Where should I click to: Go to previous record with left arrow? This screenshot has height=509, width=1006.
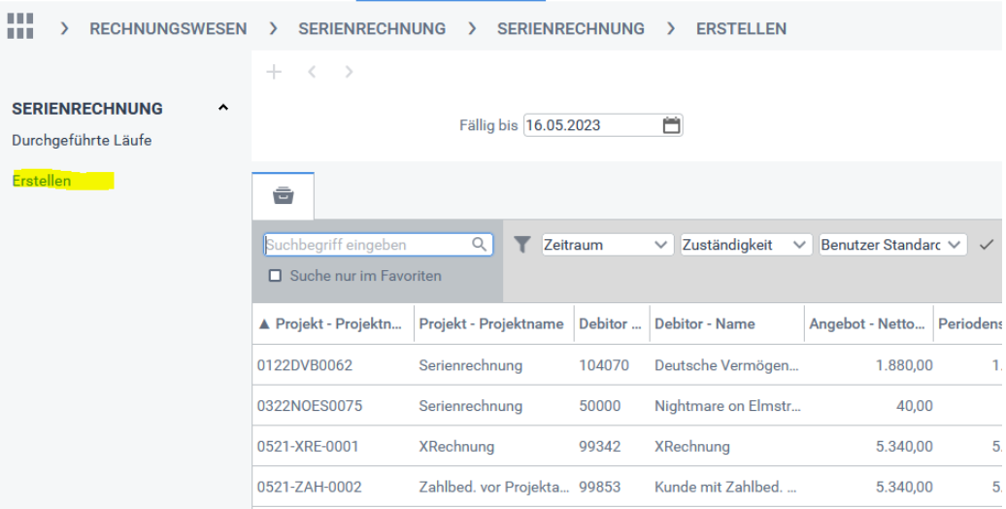pos(312,72)
